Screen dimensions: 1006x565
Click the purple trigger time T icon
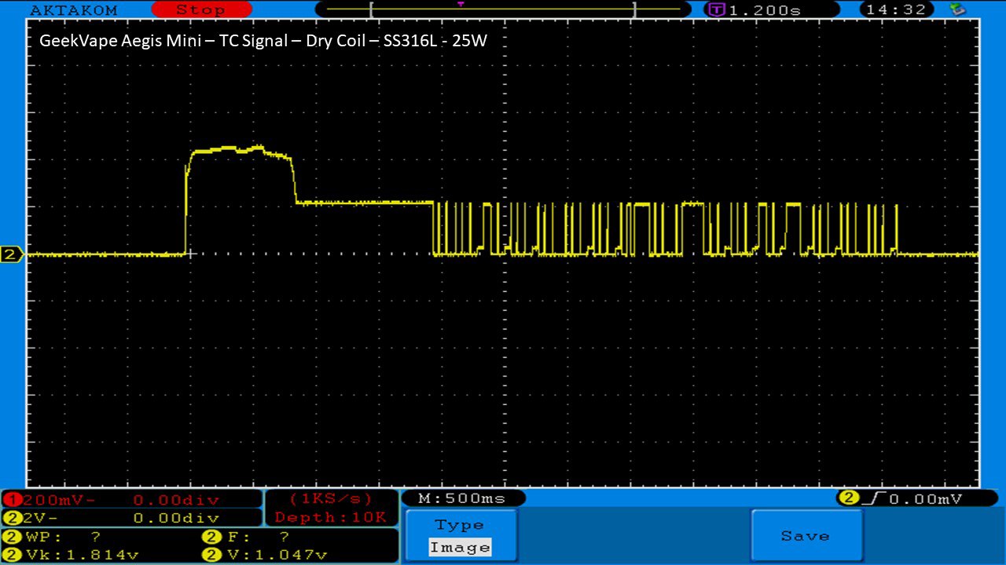[716, 10]
